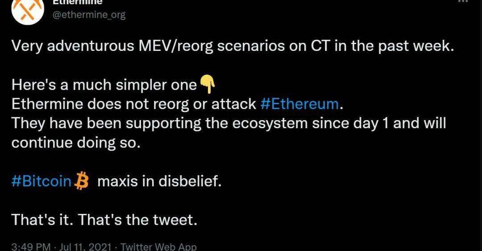Open the Twitter Web App source link
This screenshot has height=251, width=482.
pyautogui.click(x=158, y=247)
